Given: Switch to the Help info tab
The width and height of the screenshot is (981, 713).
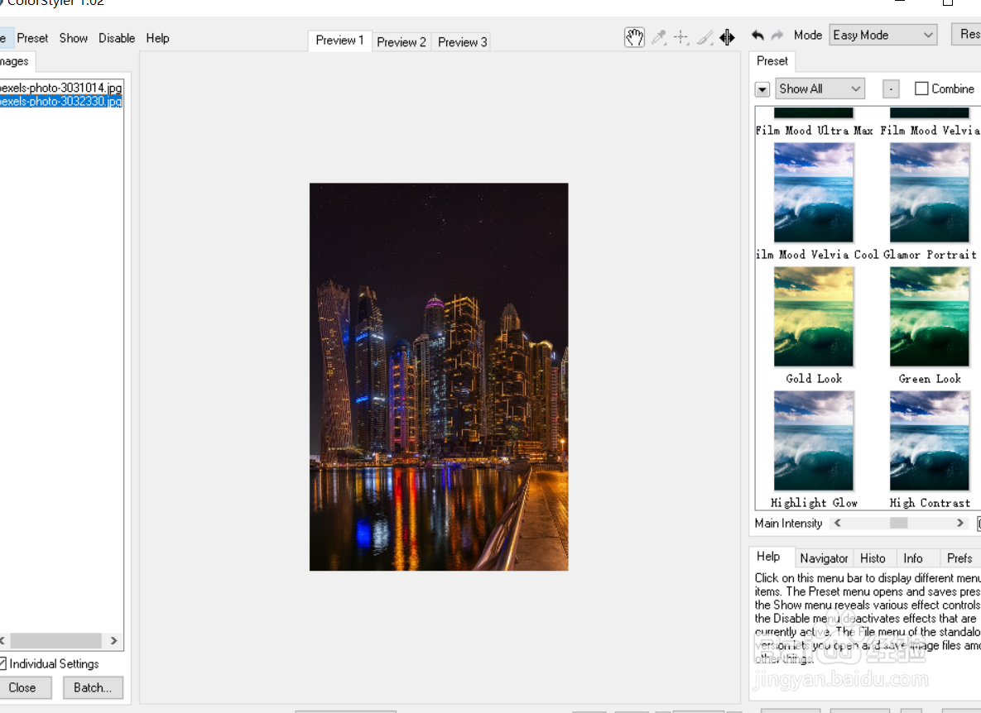Looking at the screenshot, I should [768, 557].
